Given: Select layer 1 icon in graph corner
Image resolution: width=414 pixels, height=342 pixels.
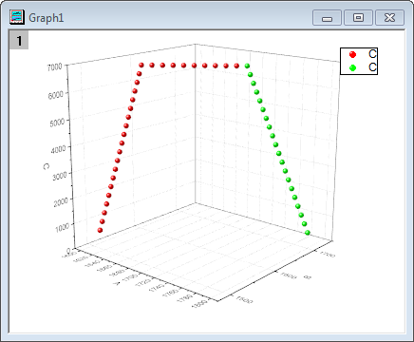Looking at the screenshot, I should [x=19, y=40].
